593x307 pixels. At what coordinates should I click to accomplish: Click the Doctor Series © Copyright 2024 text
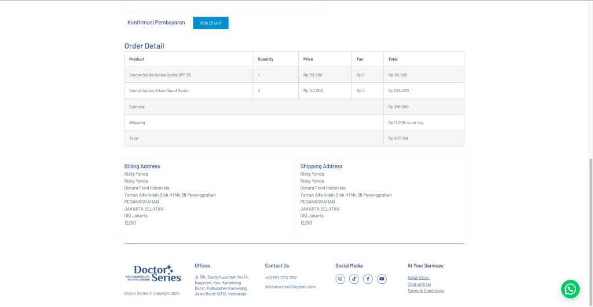pos(152,293)
